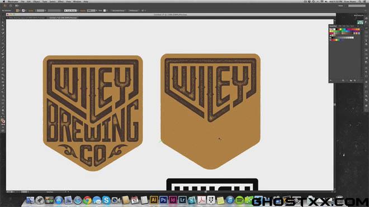Click the Preferences button in control bar
This screenshot has height=207, width=369.
point(134,11)
